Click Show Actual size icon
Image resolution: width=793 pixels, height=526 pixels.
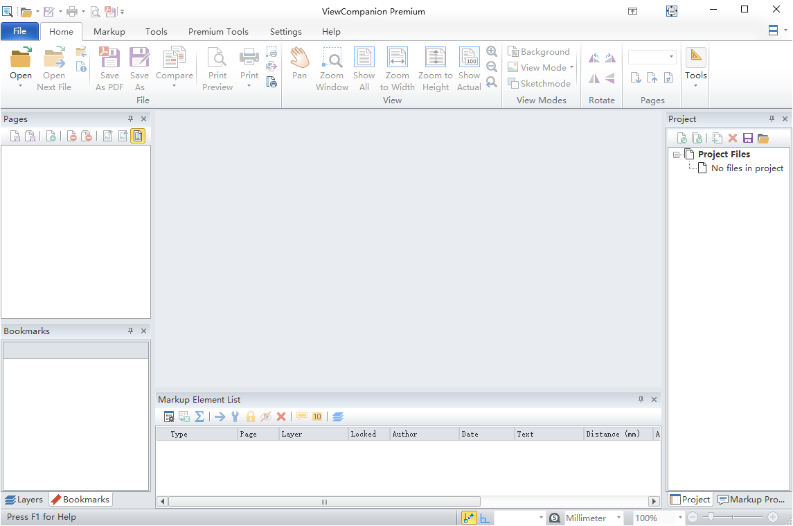pyautogui.click(x=470, y=58)
